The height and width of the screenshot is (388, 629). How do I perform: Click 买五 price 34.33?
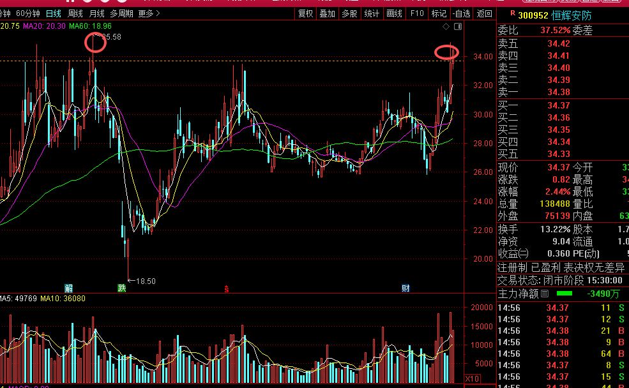(558, 154)
